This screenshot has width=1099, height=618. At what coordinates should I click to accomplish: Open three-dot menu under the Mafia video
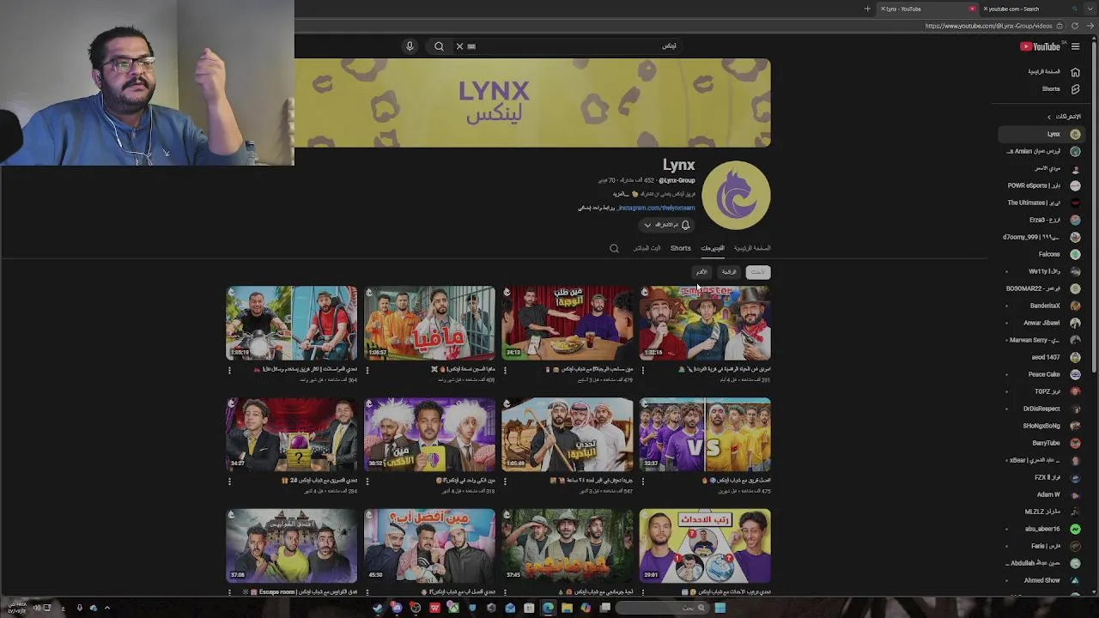[367, 371]
